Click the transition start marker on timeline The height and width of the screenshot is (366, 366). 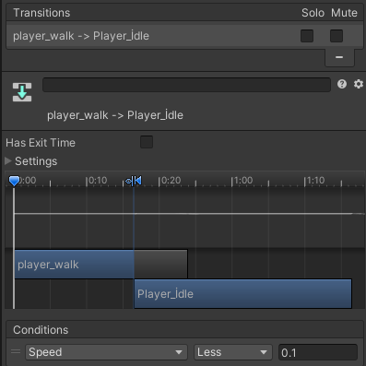pyautogui.click(x=134, y=181)
